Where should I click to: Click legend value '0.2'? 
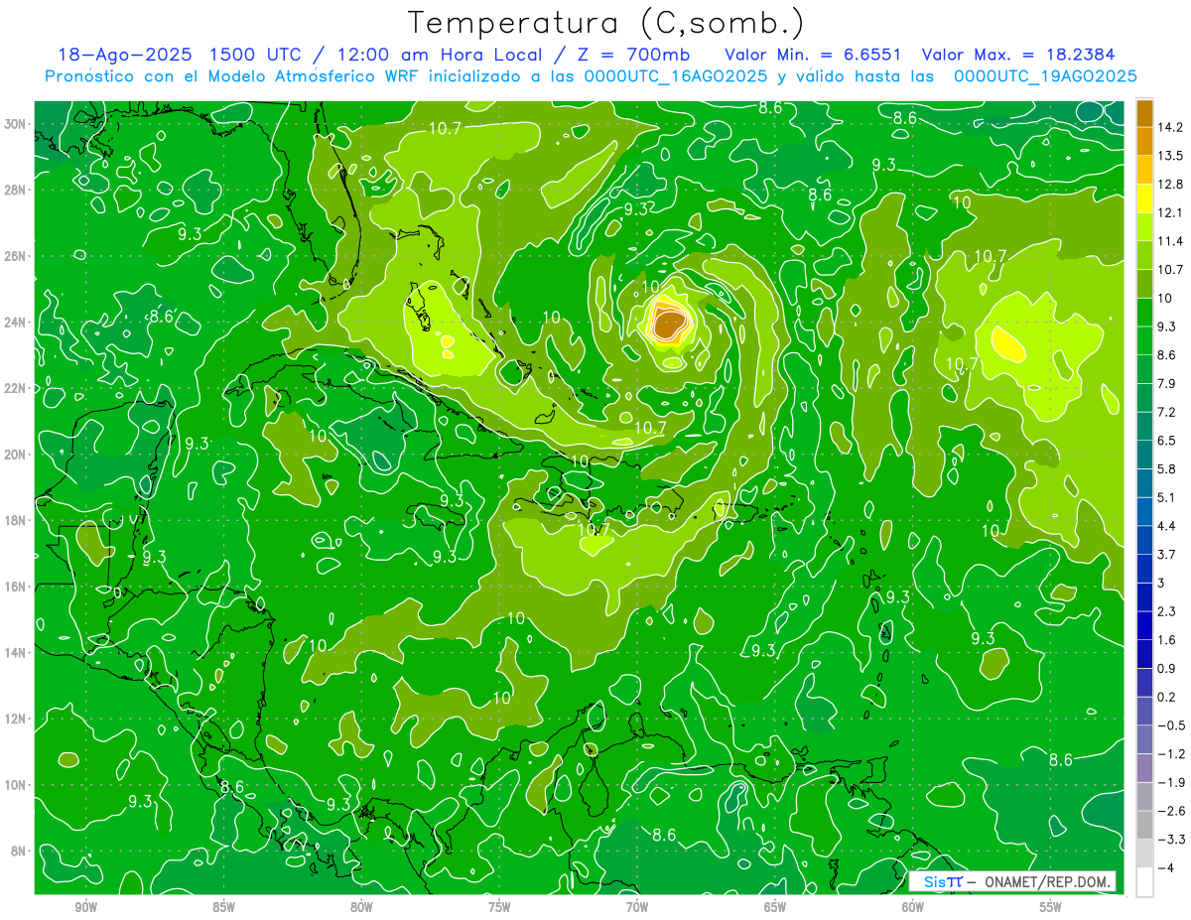click(1166, 697)
